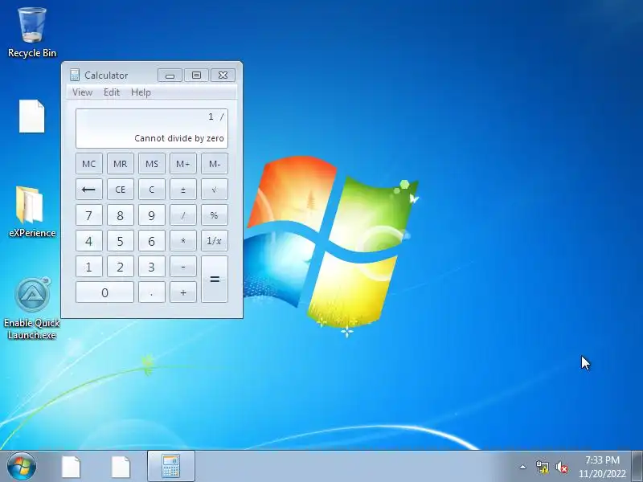The image size is (643, 482).
Task: Click the 2 key
Action: pos(120,267)
